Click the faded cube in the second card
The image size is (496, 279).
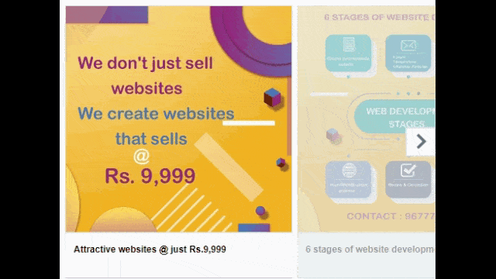click(x=332, y=135)
